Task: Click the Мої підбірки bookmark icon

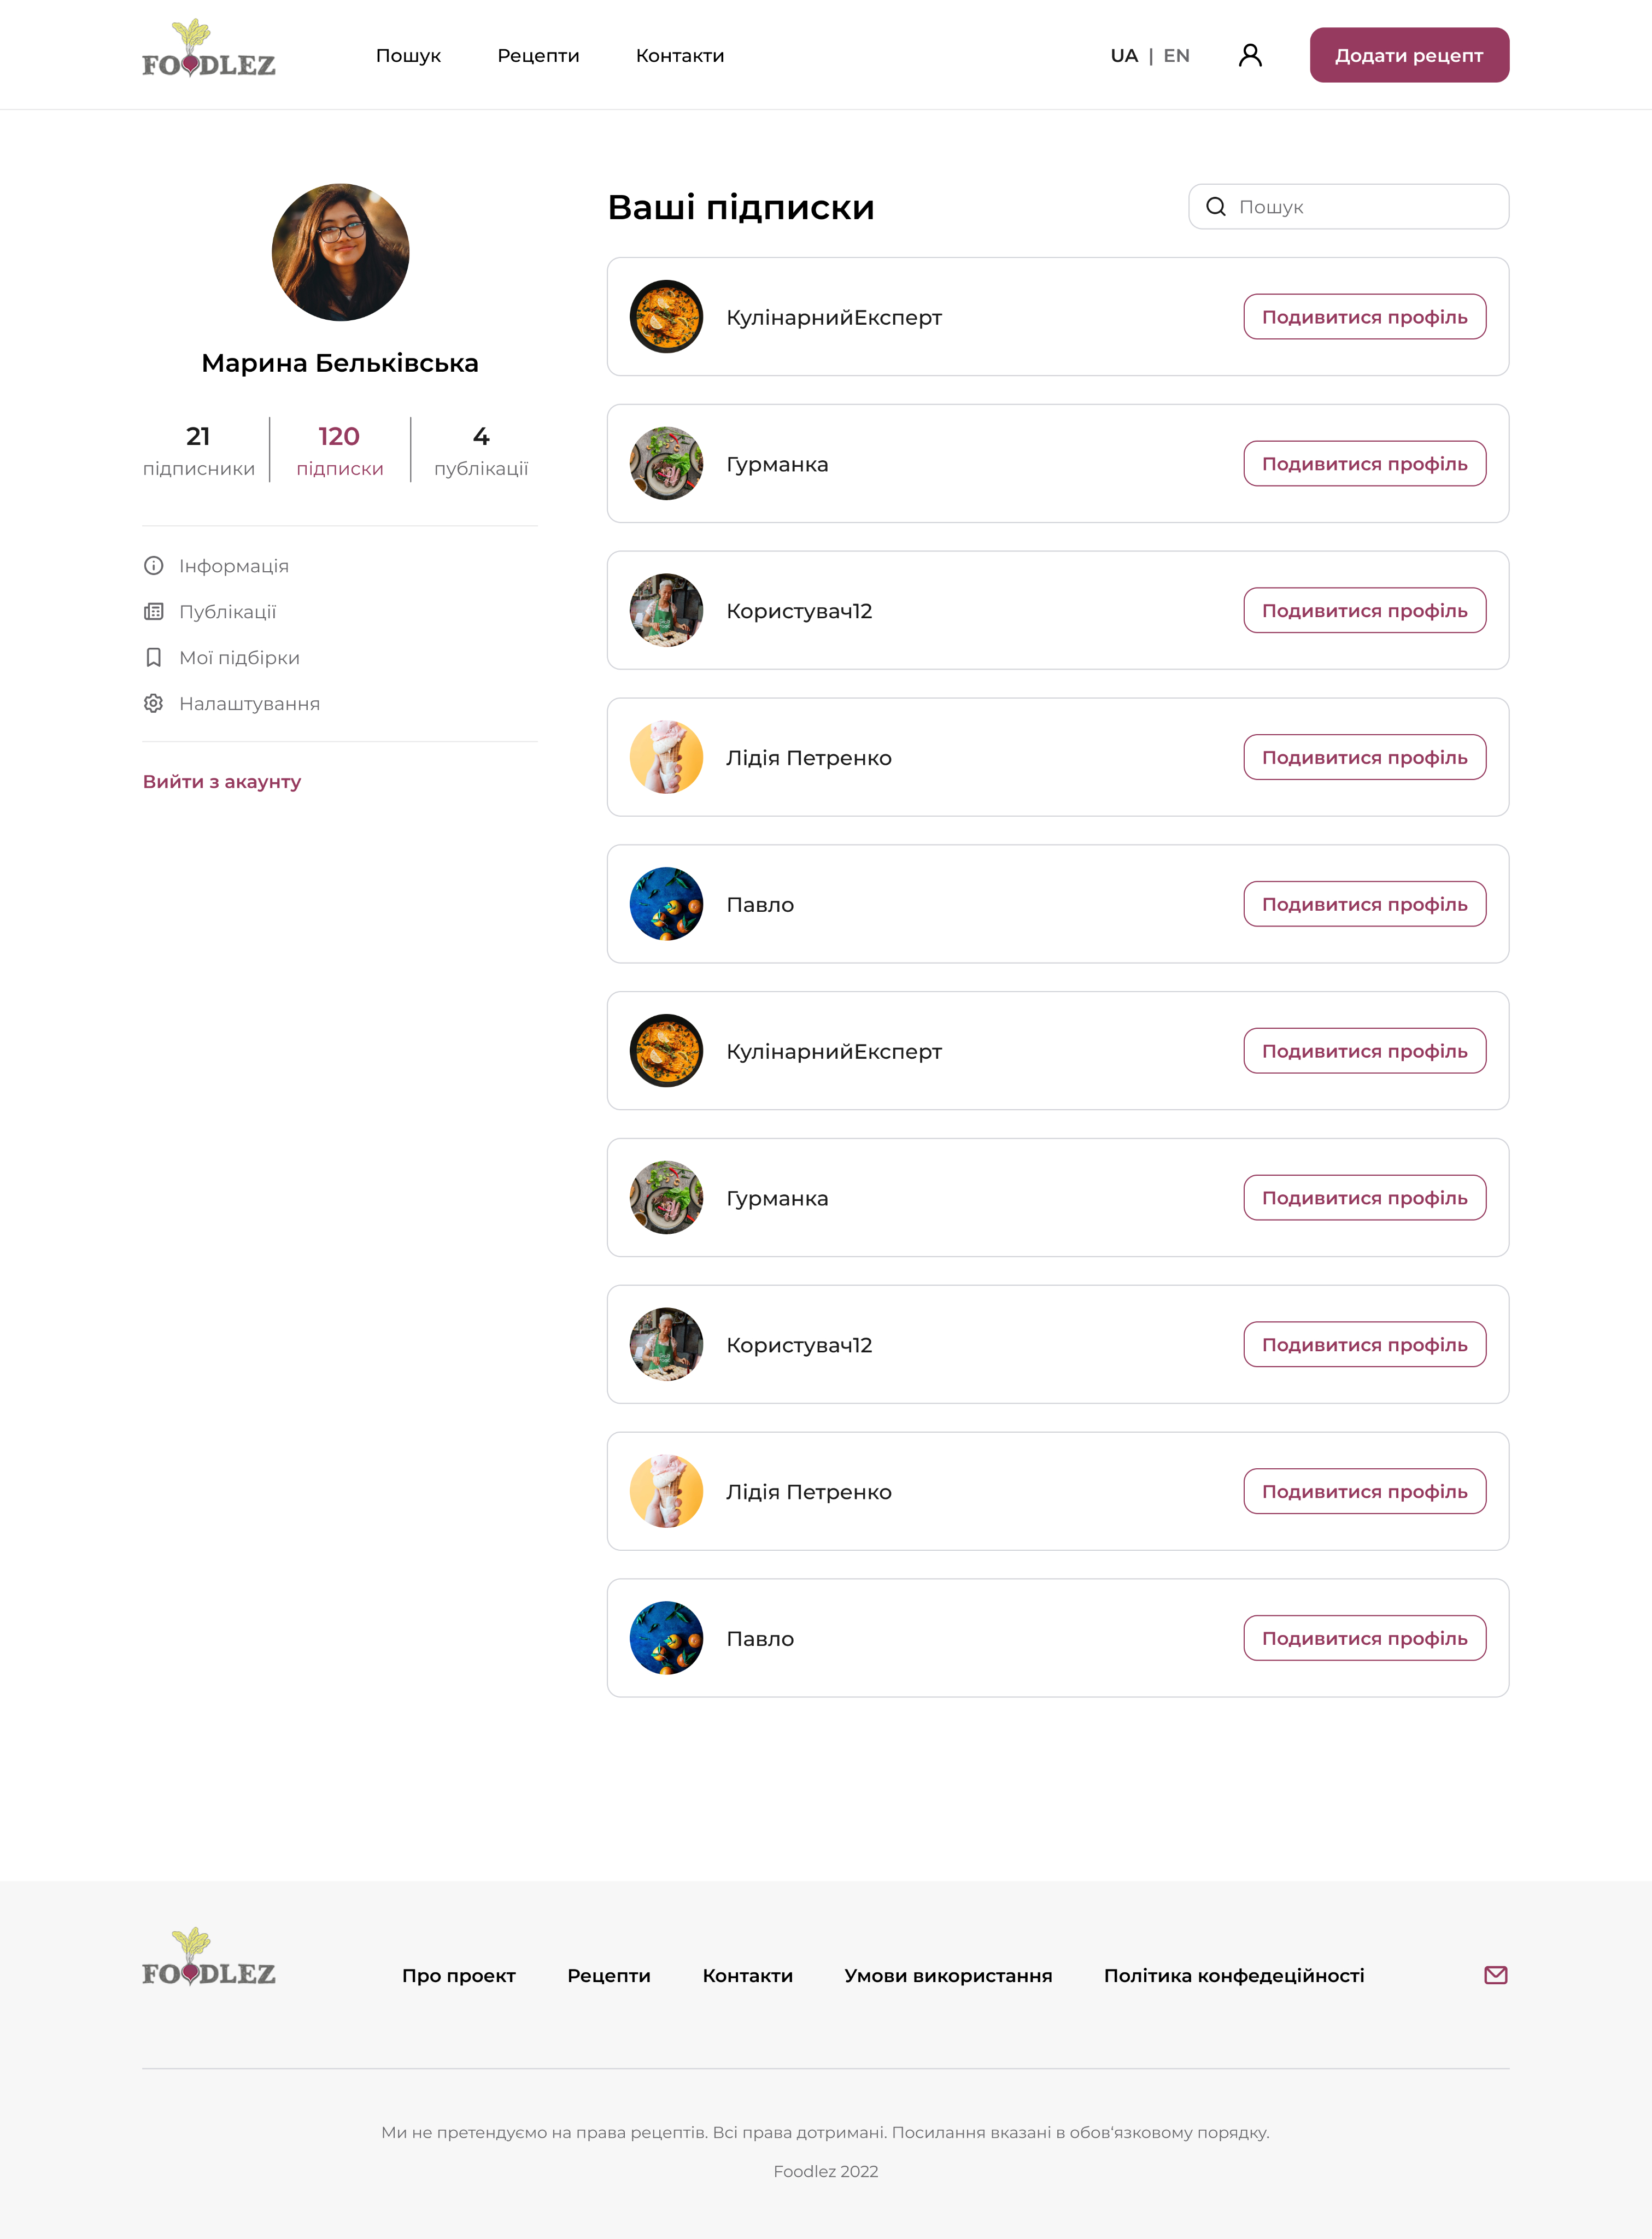Action: click(x=154, y=658)
